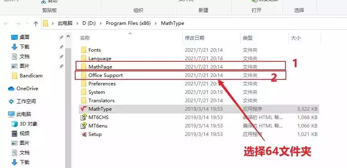The width and height of the screenshot is (347, 168).
Task: Click Program Files (x86) in address path
Action: 129,23
